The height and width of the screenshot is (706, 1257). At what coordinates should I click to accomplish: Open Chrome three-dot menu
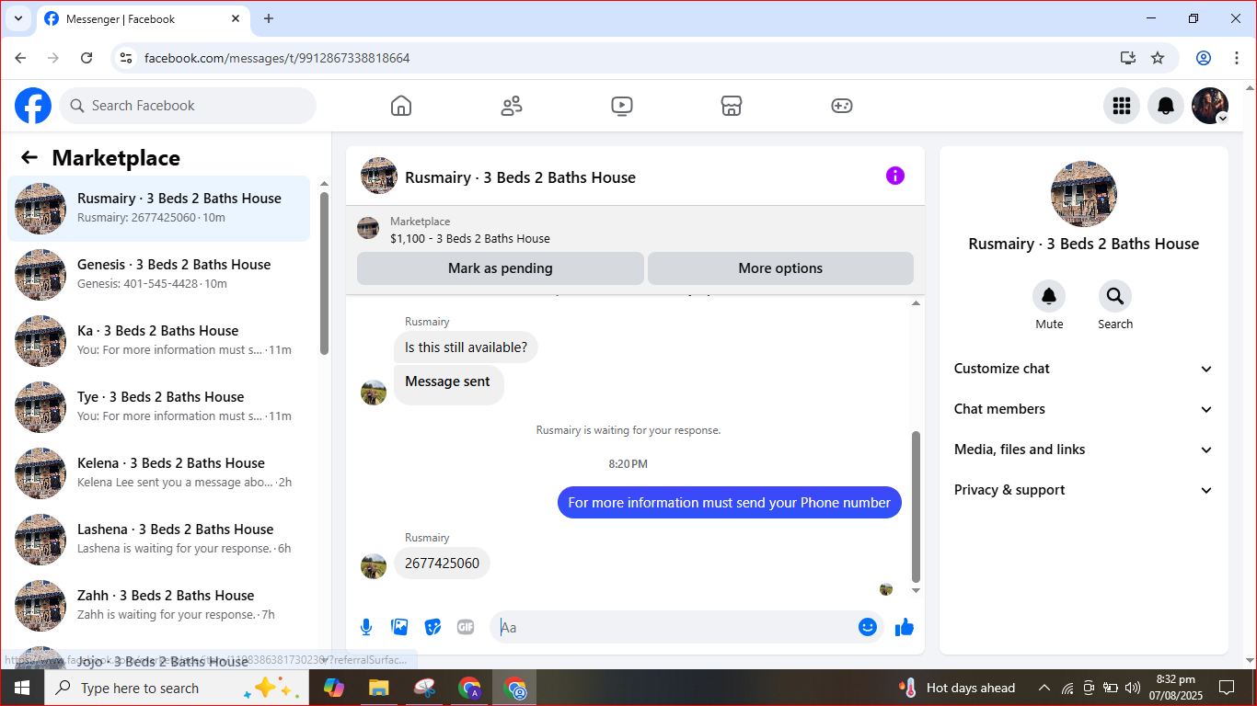point(1237,58)
